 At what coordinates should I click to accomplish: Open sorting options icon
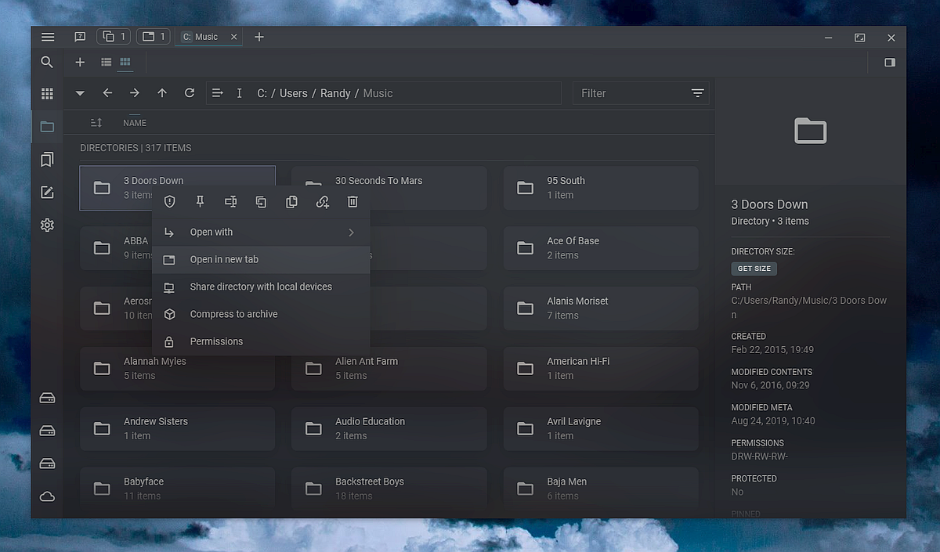96,123
